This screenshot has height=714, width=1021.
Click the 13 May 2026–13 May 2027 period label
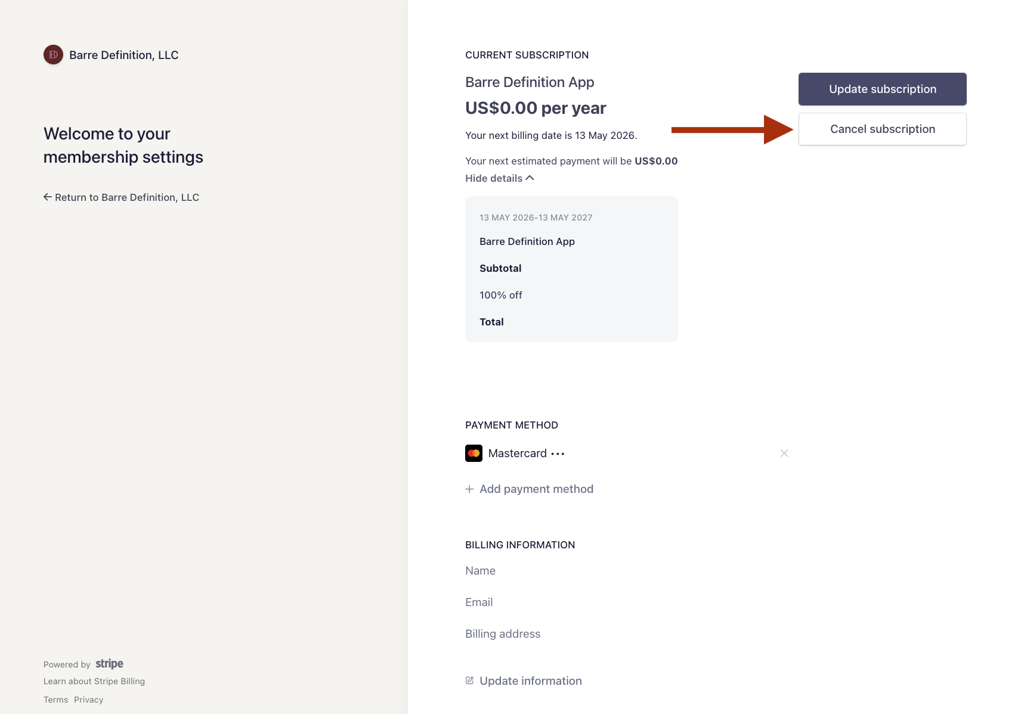coord(536,218)
